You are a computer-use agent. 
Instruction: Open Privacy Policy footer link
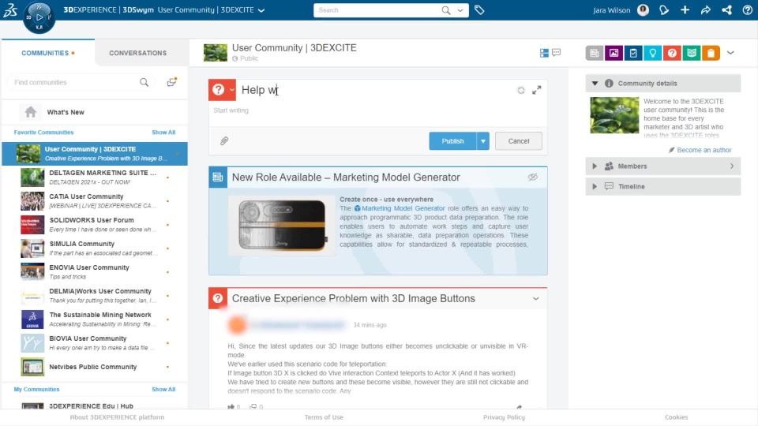point(504,417)
